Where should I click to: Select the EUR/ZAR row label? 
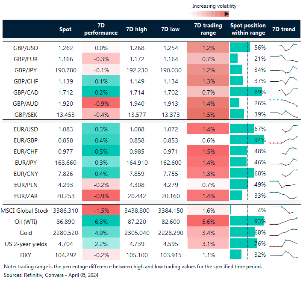[x=26, y=196]
